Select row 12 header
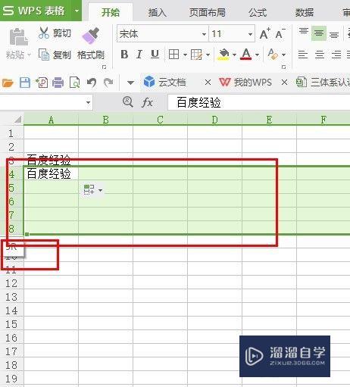The height and width of the screenshot is (387, 350). point(11,283)
